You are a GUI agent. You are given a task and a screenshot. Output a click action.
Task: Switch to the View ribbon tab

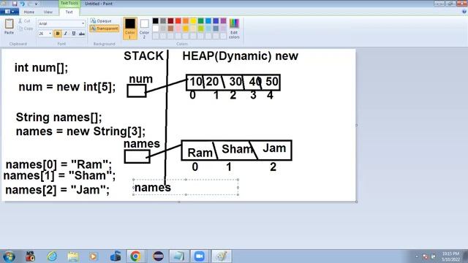coord(48,12)
